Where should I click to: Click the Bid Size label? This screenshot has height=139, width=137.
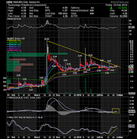coord(33,16)
